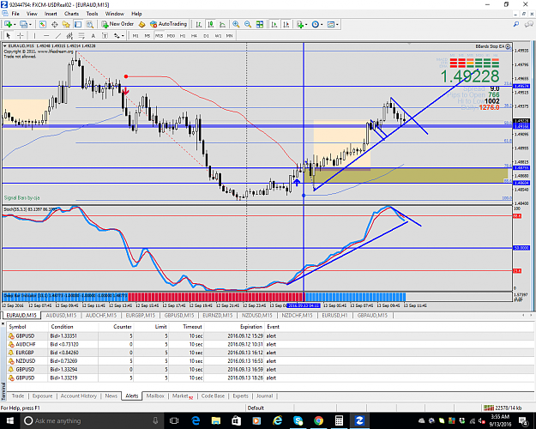Switch chart to D1 timeframe
Viewport: 536px width, 429px height.
point(206,35)
